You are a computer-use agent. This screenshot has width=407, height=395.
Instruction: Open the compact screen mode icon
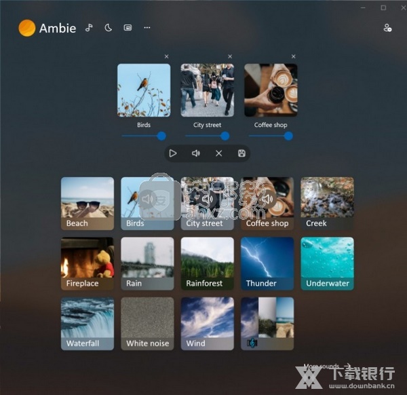click(128, 28)
